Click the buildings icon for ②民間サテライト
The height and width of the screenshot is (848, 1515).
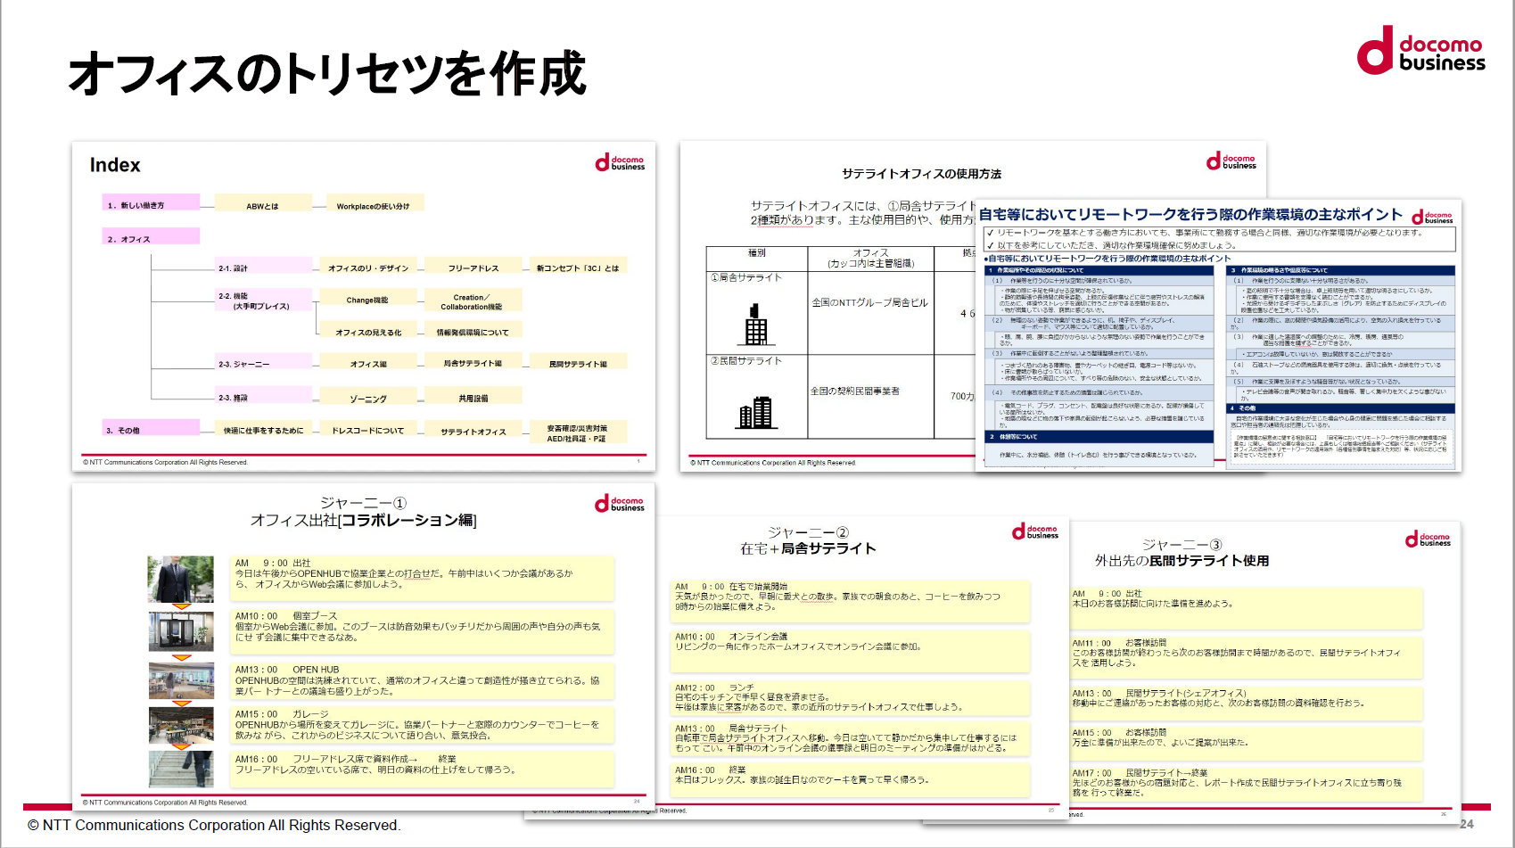tap(755, 412)
